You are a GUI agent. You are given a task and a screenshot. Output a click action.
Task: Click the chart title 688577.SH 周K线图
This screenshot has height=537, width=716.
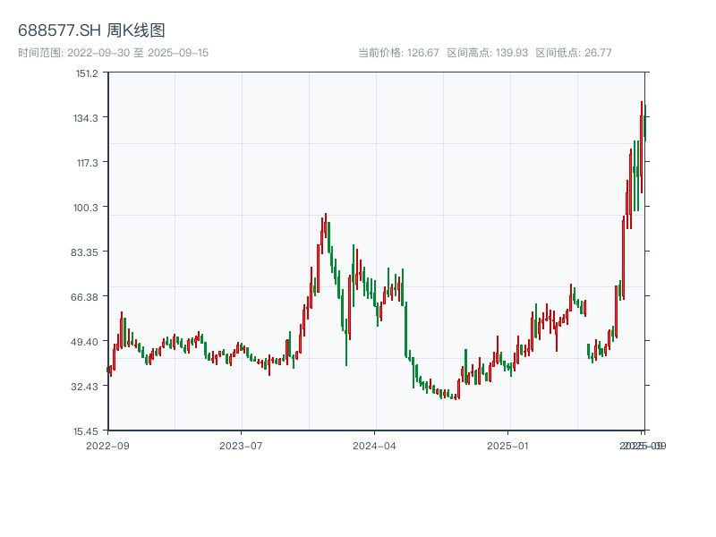(91, 30)
